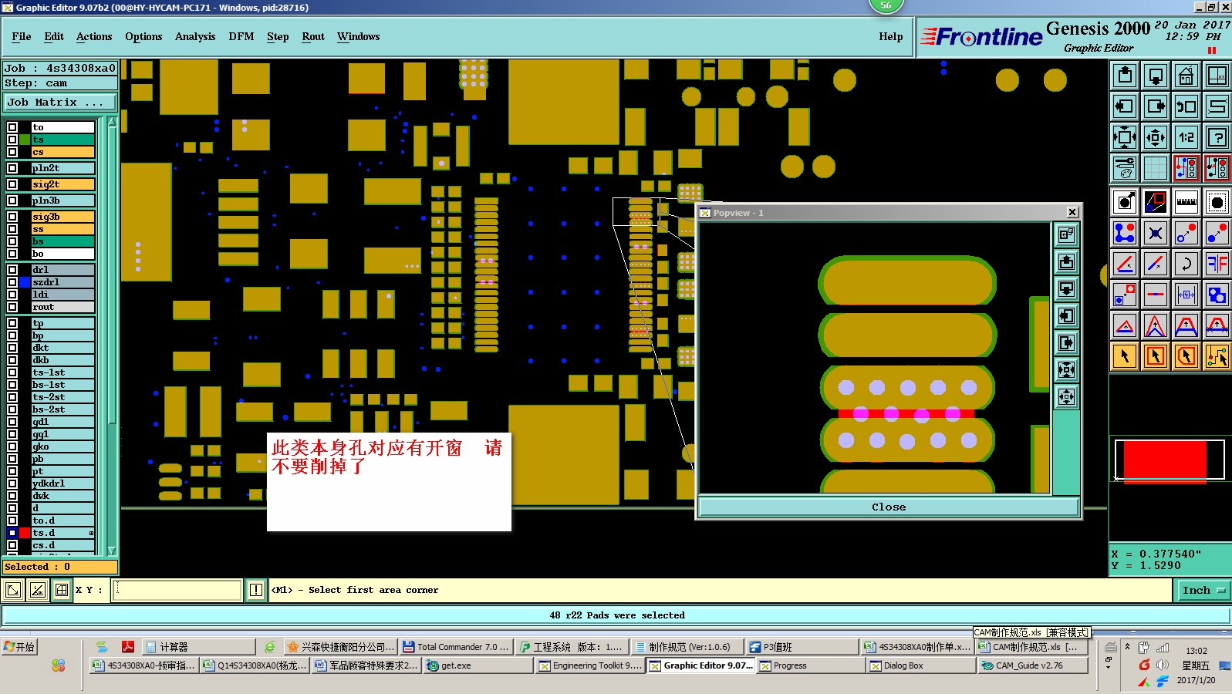Select the ts-1st layer name
1232x694 pixels.
coord(62,372)
